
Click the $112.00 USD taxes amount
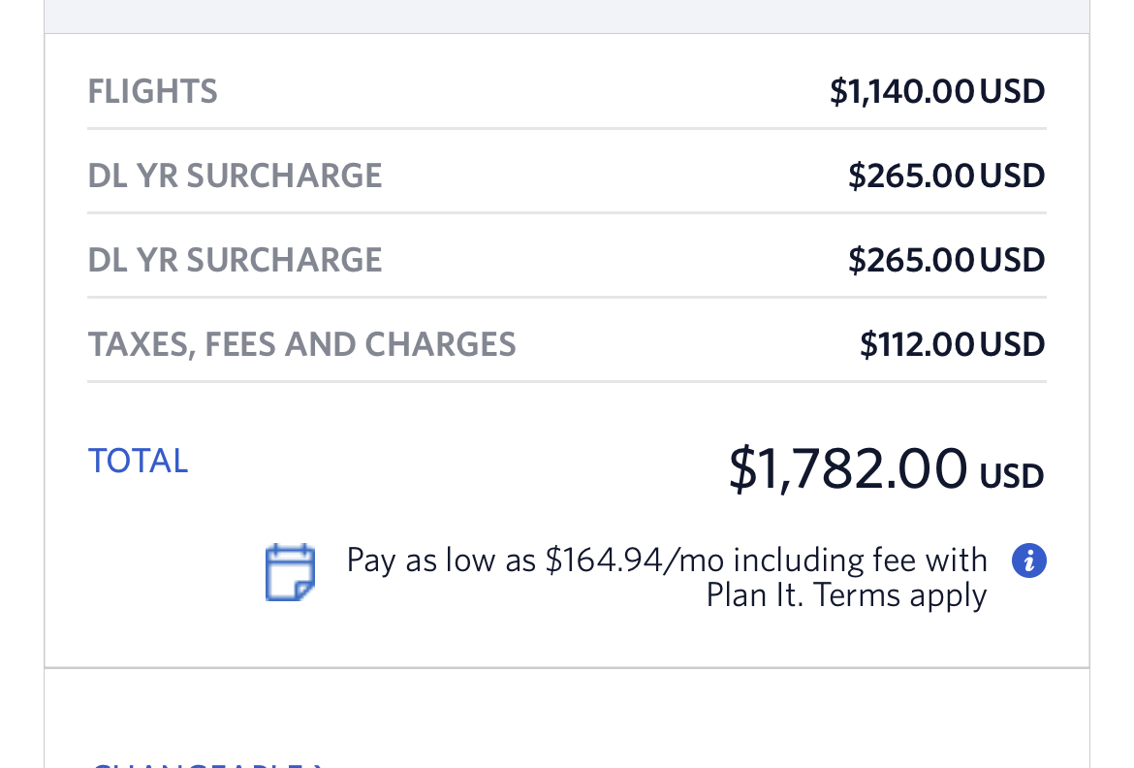click(952, 344)
